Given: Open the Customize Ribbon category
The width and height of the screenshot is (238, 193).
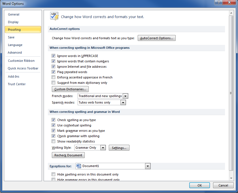Looking at the screenshot, I should [23, 61].
